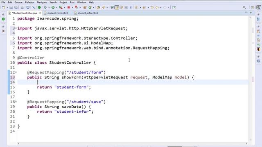
Task: Toggle Mark Occurrences highlighted icon
Action: tap(117, 7)
